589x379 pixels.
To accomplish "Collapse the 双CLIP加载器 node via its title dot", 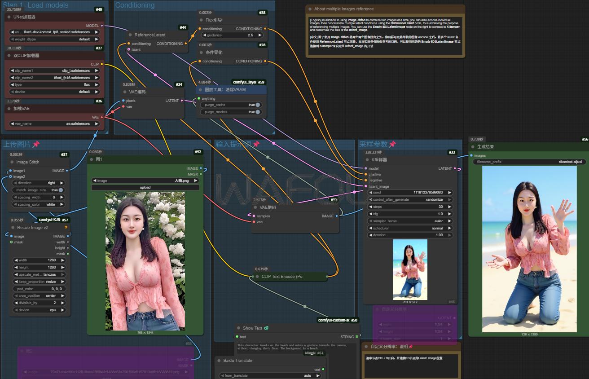I will click(9, 55).
